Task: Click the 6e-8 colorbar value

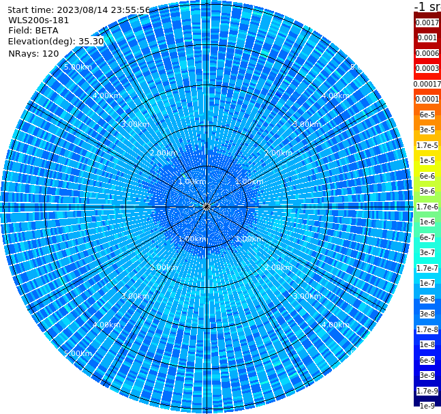Action: click(427, 299)
